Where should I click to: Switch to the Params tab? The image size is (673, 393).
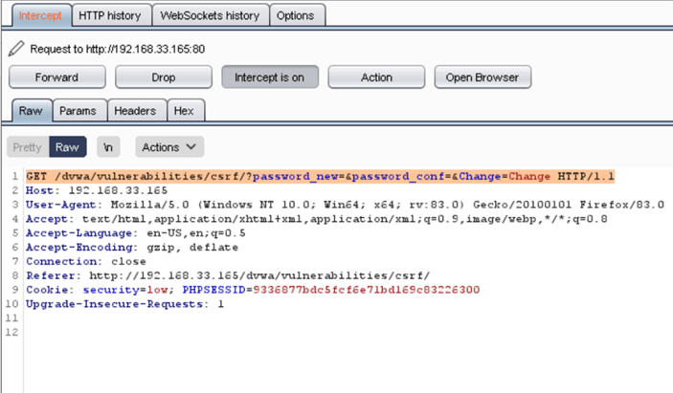tap(78, 111)
